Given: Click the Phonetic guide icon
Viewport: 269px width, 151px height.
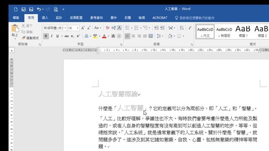Looking at the screenshot, I should (x=113, y=28).
